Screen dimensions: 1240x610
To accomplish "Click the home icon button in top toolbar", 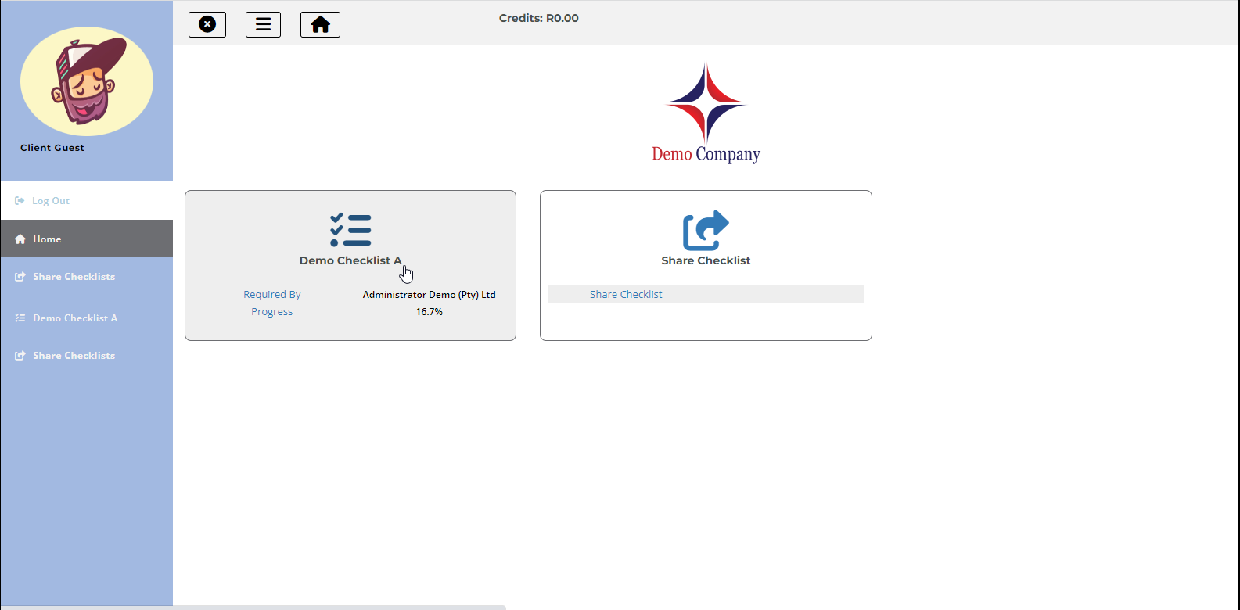I will pos(320,24).
